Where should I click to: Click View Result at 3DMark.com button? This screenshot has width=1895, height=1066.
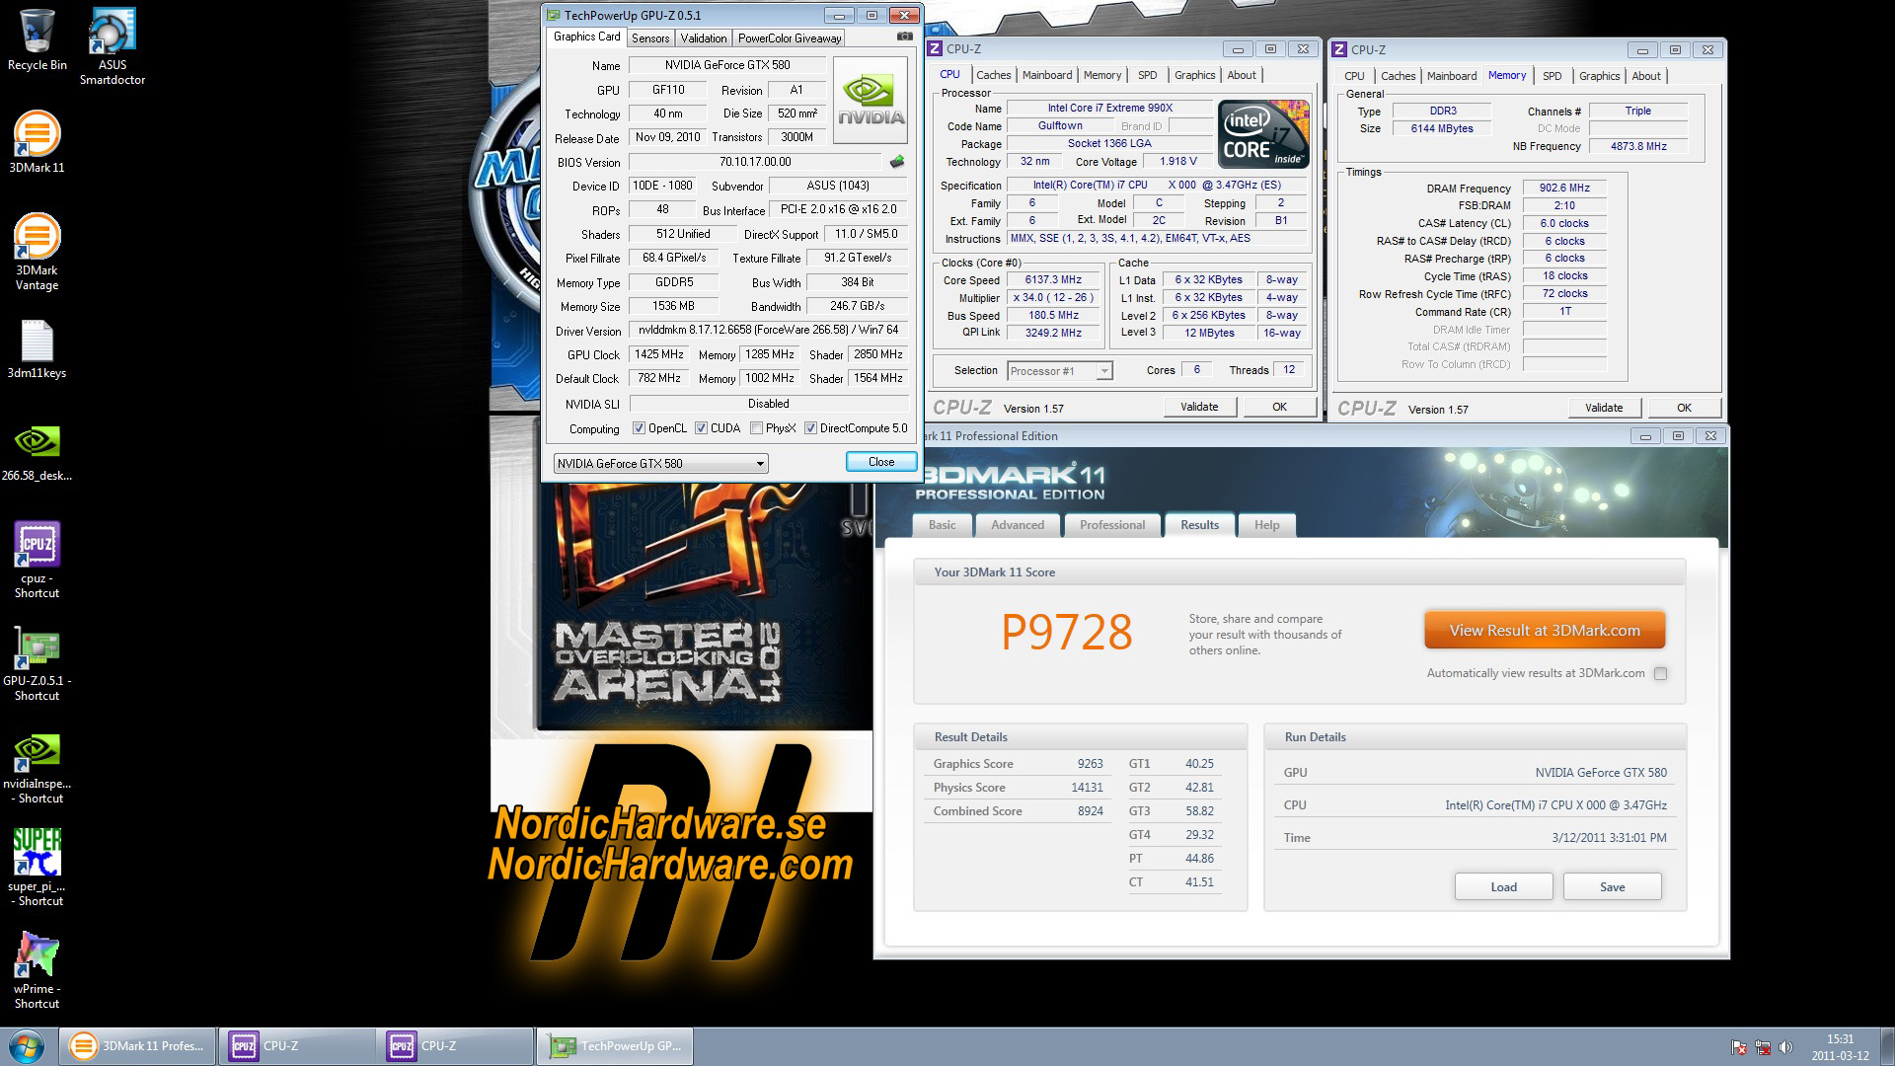[x=1544, y=630]
